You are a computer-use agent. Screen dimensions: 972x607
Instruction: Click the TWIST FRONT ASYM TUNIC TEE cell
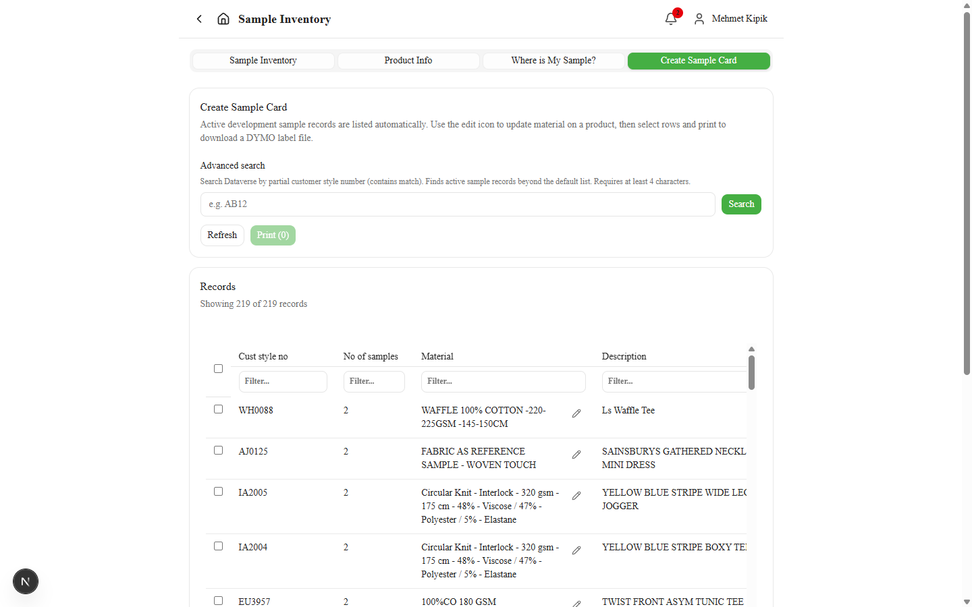(673, 602)
